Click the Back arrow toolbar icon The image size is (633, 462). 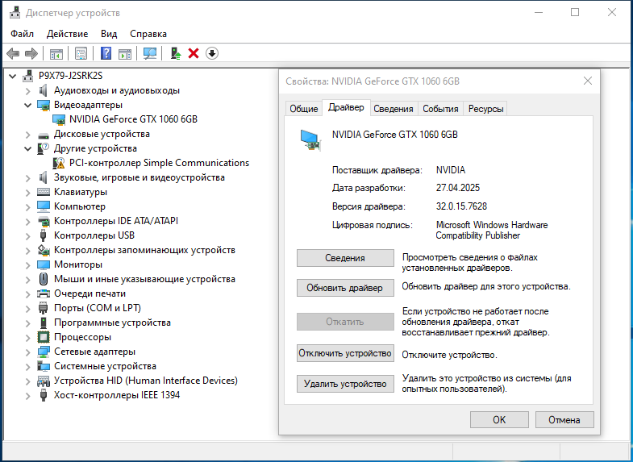(13, 53)
